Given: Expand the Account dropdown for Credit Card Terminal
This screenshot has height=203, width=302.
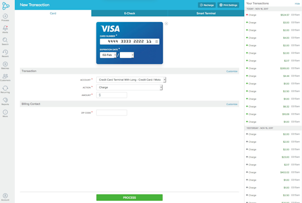Looking at the screenshot, I should [x=131, y=79].
